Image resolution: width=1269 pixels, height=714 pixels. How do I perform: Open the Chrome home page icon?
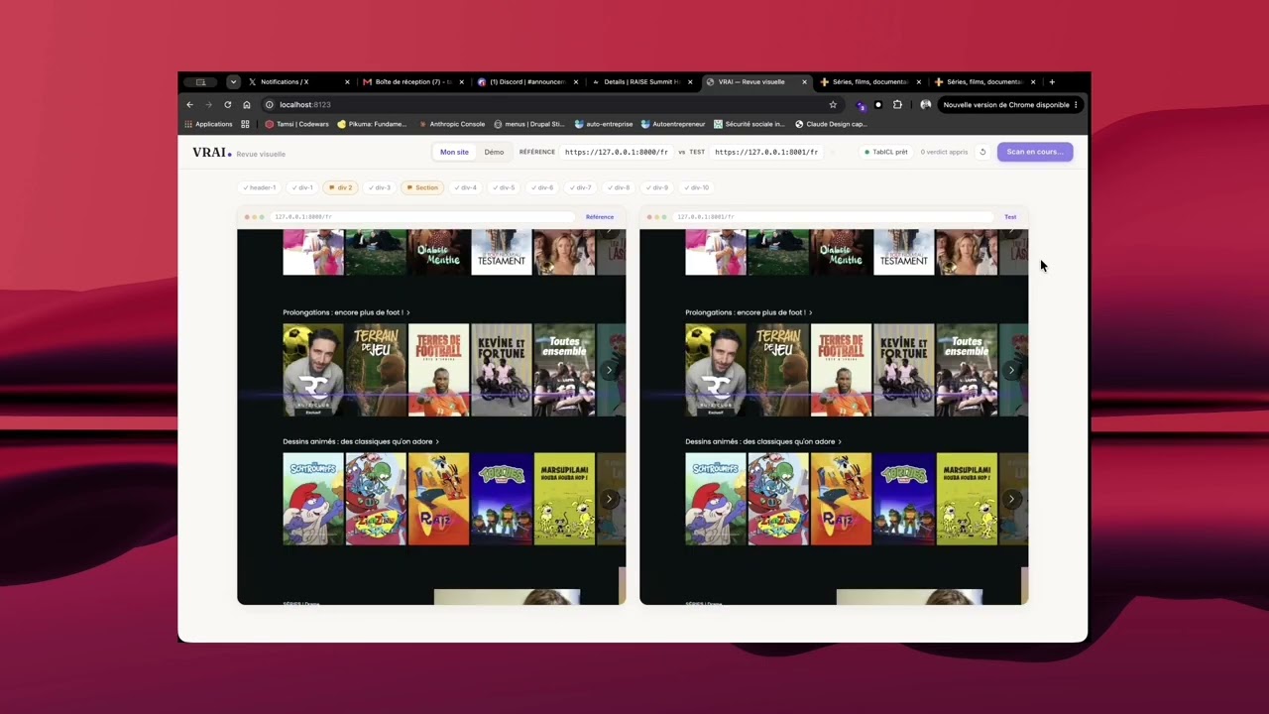point(247,104)
